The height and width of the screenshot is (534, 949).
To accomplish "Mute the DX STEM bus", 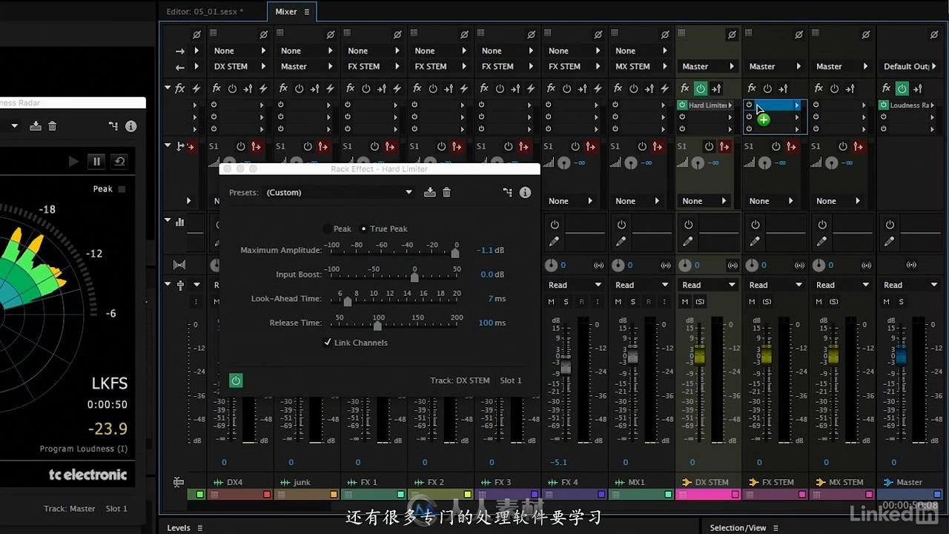I will [684, 302].
